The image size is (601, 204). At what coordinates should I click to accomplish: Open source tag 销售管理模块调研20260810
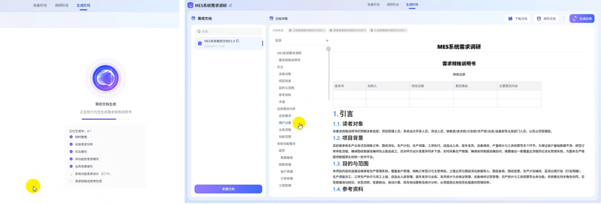(x=348, y=30)
